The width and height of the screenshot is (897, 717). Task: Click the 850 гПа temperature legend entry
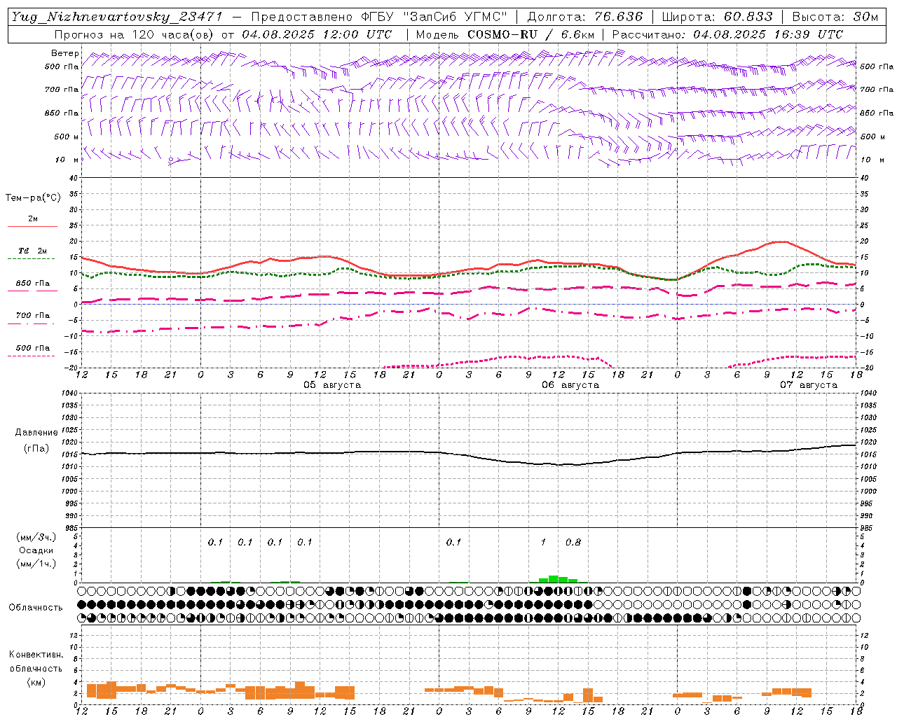pos(33,284)
